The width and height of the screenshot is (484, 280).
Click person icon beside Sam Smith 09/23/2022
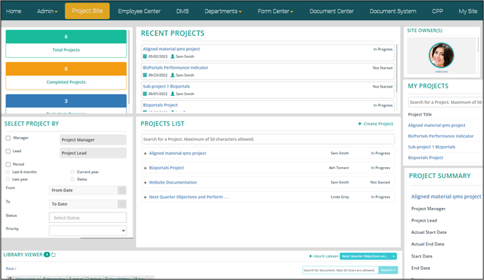173,75
